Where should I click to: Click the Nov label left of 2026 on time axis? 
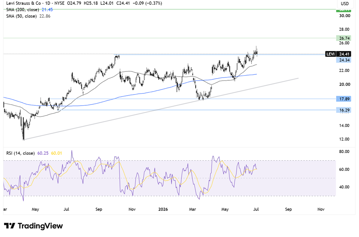[x=132, y=209]
